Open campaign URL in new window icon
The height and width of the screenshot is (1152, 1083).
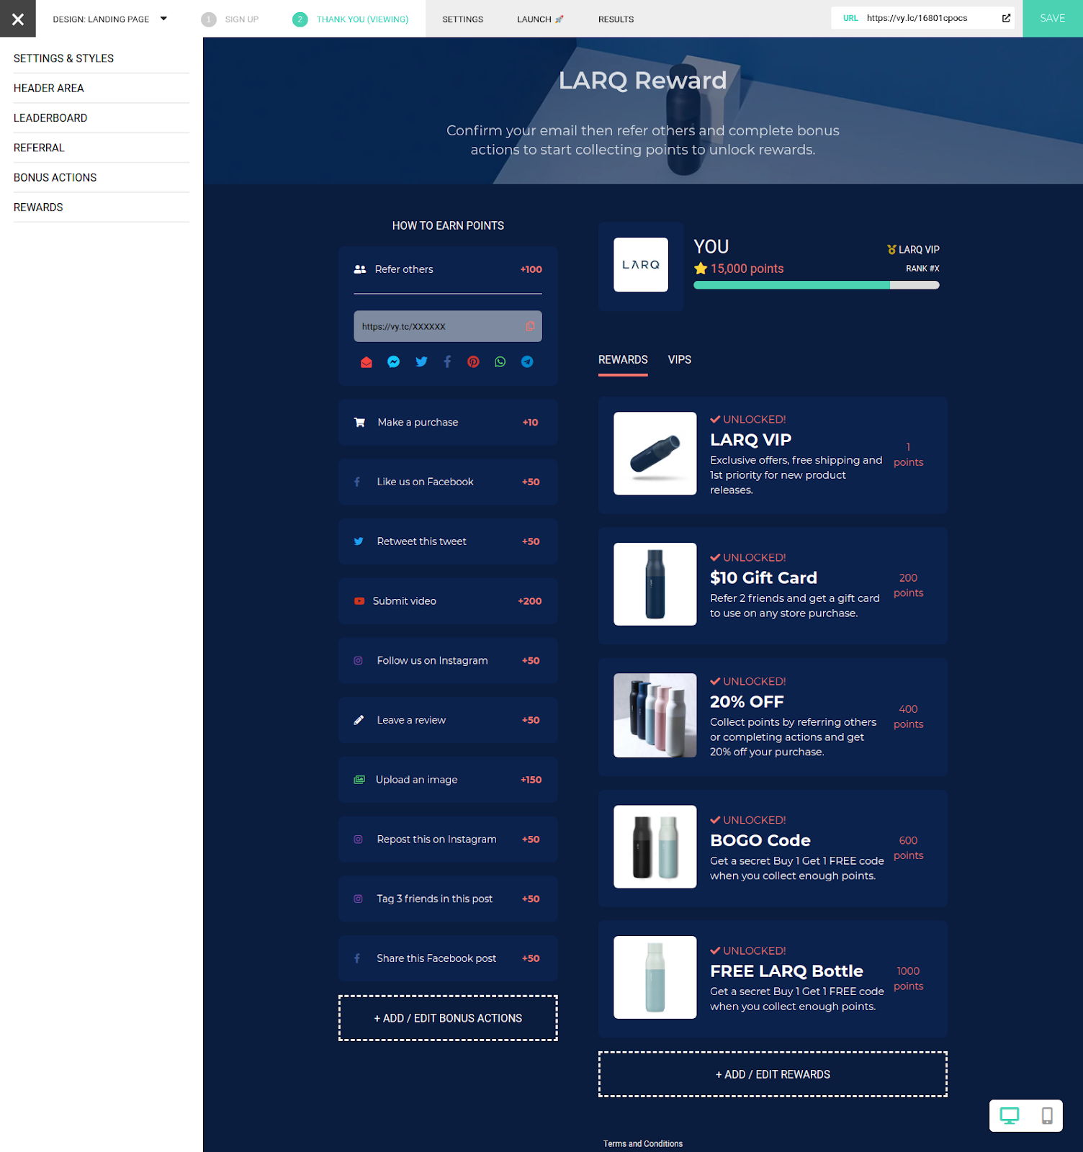(1006, 18)
